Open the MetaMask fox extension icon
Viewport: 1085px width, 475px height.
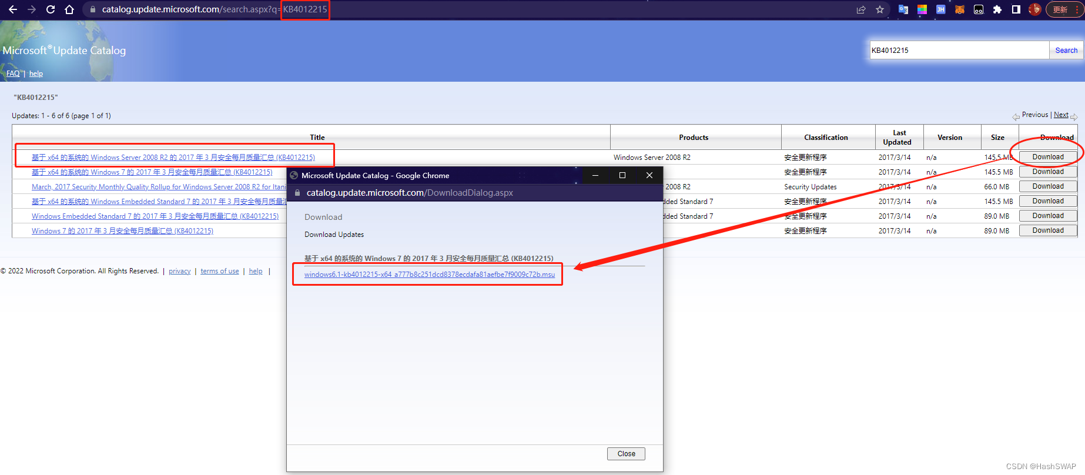(960, 9)
